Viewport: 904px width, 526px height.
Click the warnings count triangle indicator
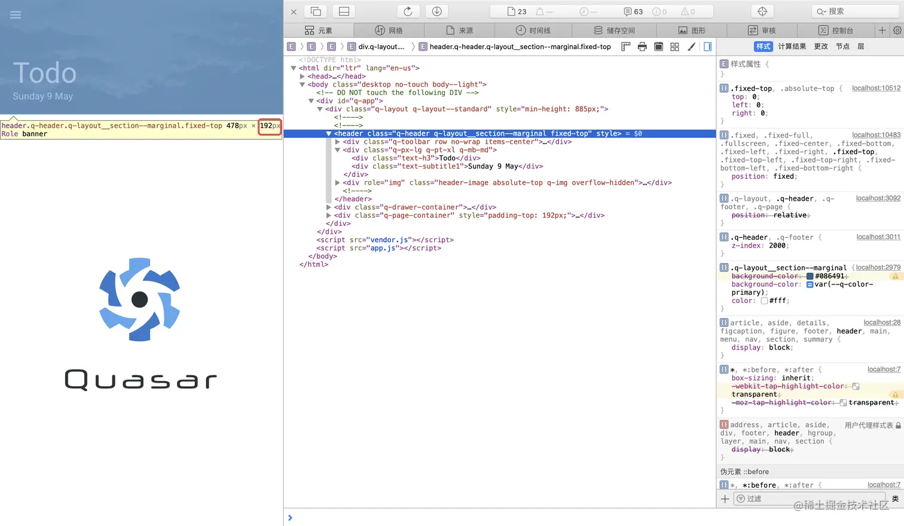[x=688, y=11]
